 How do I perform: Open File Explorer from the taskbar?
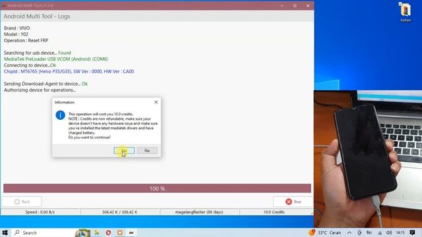point(97,232)
